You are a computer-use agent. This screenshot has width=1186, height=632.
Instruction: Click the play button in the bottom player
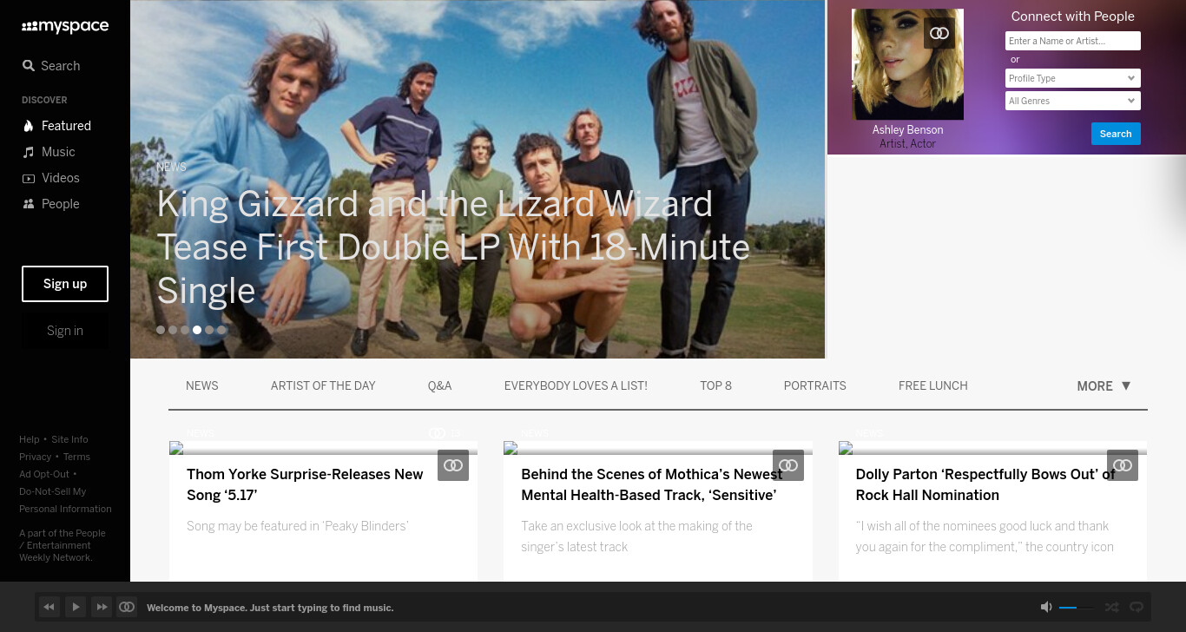point(76,607)
